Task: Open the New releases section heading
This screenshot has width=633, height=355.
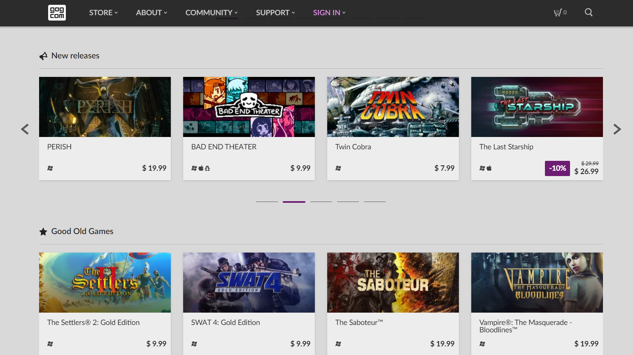Action: pos(75,56)
